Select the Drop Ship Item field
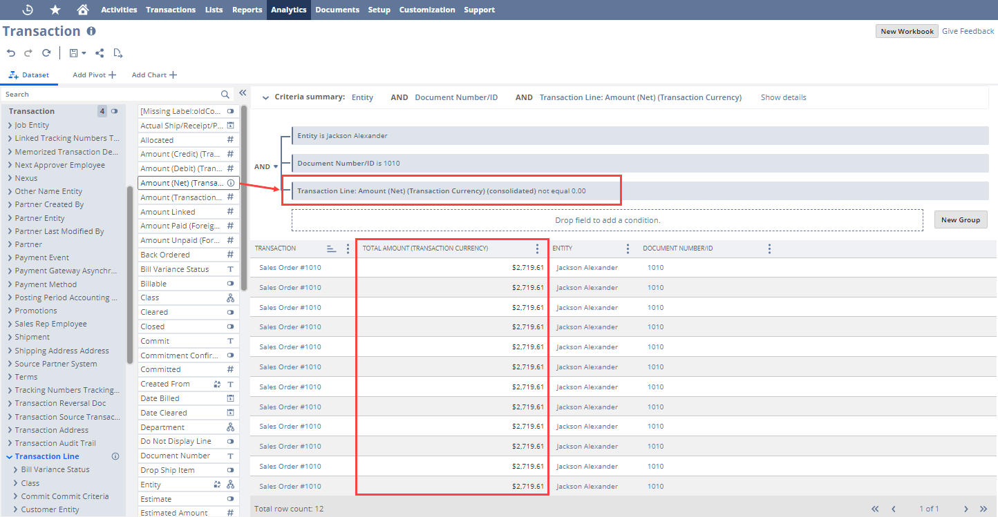This screenshot has width=998, height=517. [x=189, y=470]
